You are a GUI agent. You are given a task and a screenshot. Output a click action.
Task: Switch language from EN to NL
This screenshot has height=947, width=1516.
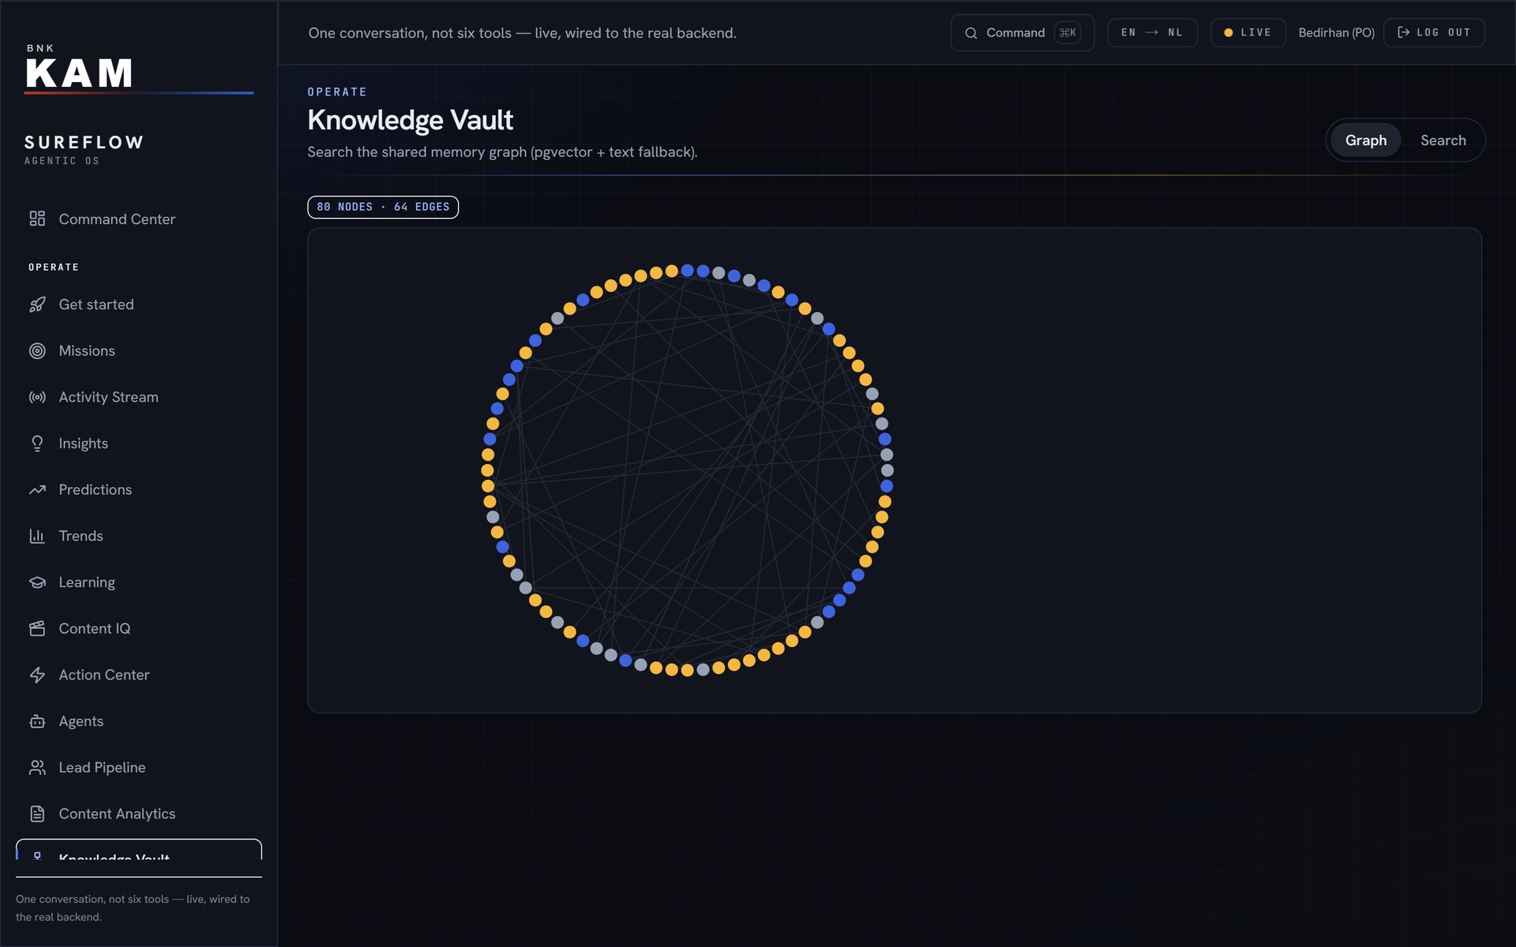[x=1152, y=32]
